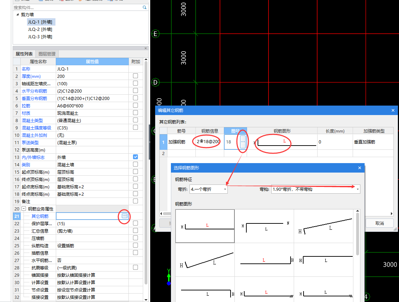This screenshot has height=302, width=399.
Task: Click axis label D in drawing area
Action: tap(155, 82)
